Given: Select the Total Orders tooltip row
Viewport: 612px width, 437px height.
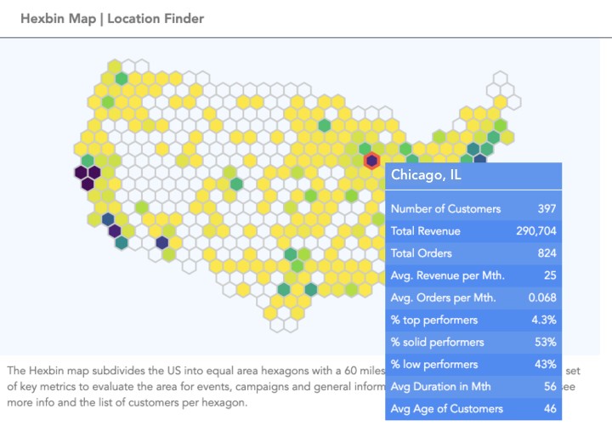Looking at the screenshot, I should coord(473,253).
